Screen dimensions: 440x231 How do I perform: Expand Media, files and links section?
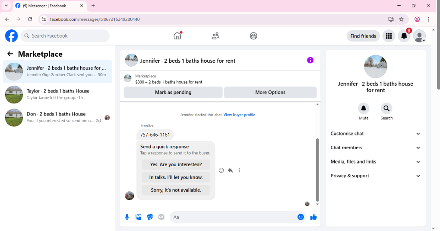pyautogui.click(x=376, y=162)
